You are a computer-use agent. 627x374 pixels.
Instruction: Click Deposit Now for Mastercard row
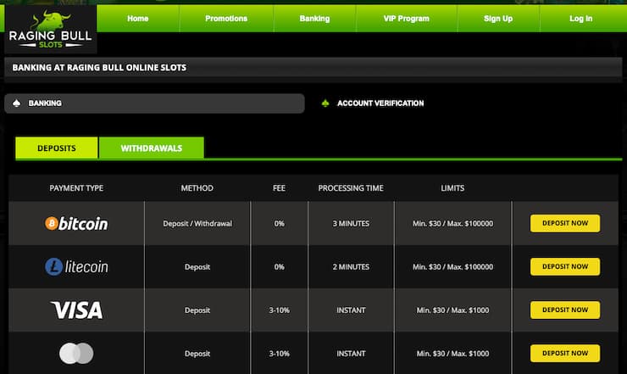(x=565, y=353)
